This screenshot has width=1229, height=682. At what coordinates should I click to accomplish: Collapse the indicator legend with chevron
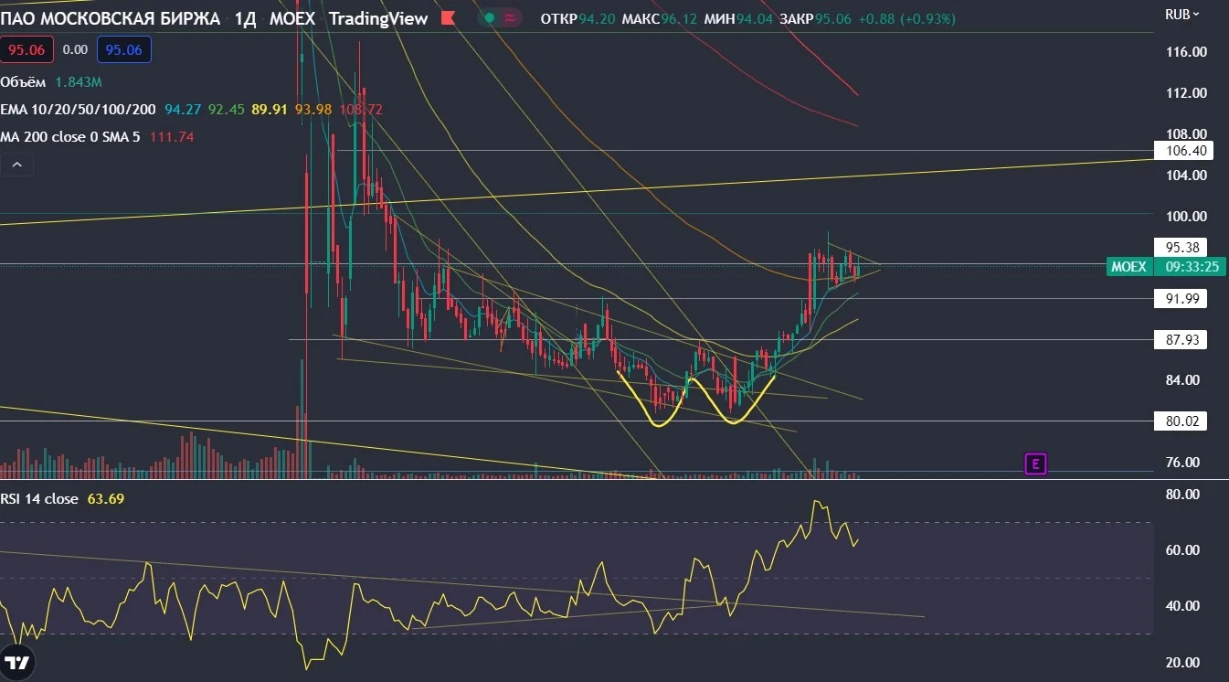click(16, 165)
